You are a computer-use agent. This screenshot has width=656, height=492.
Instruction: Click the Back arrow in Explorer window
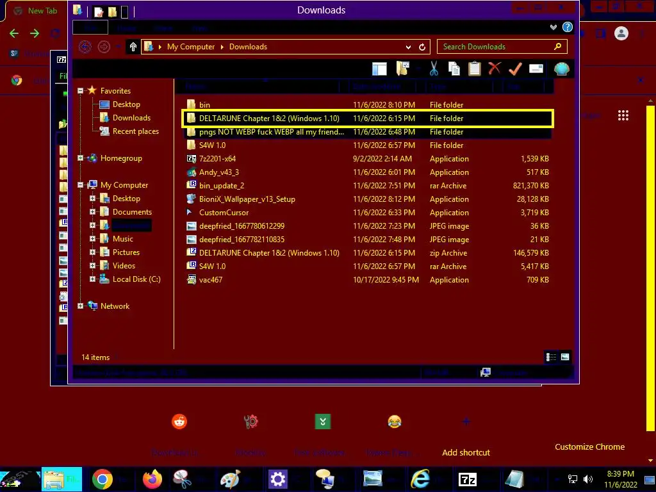click(85, 46)
